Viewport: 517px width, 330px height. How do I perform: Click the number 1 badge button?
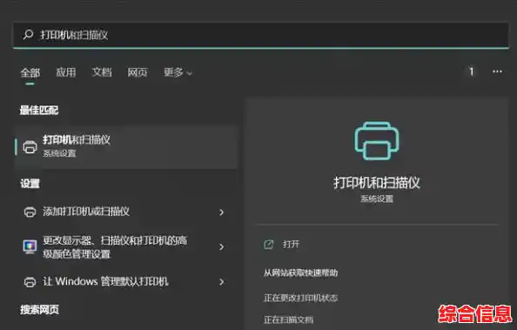click(472, 71)
